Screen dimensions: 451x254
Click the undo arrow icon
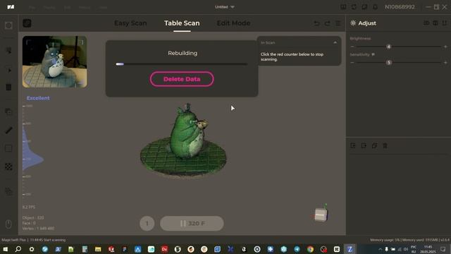click(316, 23)
